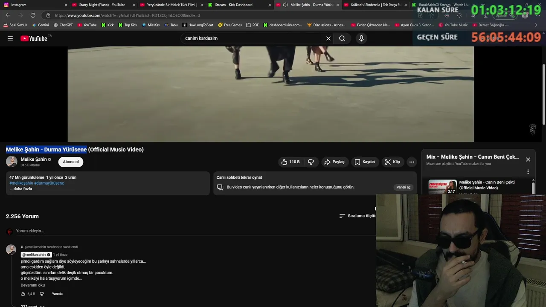
Task: Open Free Games bookmark
Action: (x=230, y=25)
